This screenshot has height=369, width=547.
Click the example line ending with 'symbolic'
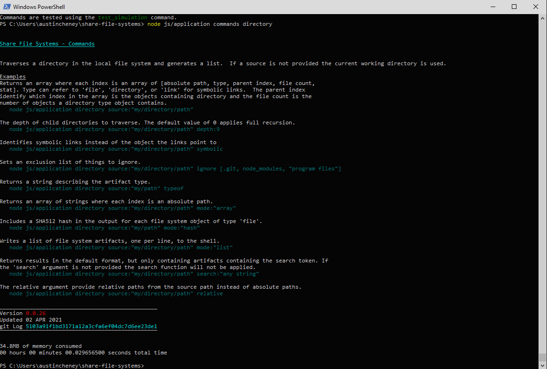point(116,149)
